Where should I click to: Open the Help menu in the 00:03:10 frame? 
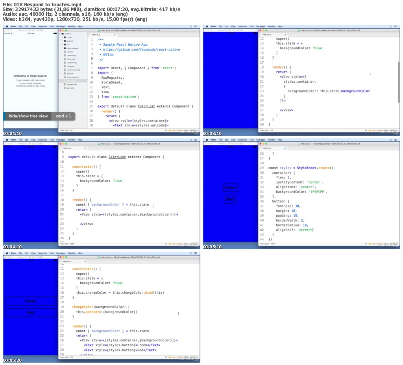[280, 26]
